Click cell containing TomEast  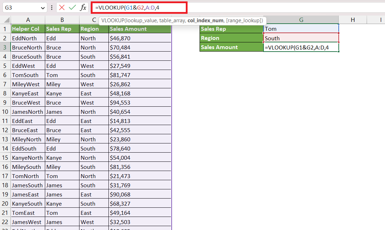coord(28,213)
